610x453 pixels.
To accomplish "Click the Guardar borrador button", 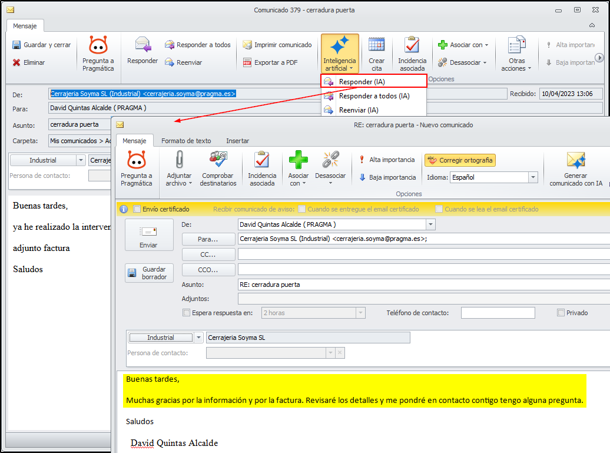I will coord(150,273).
